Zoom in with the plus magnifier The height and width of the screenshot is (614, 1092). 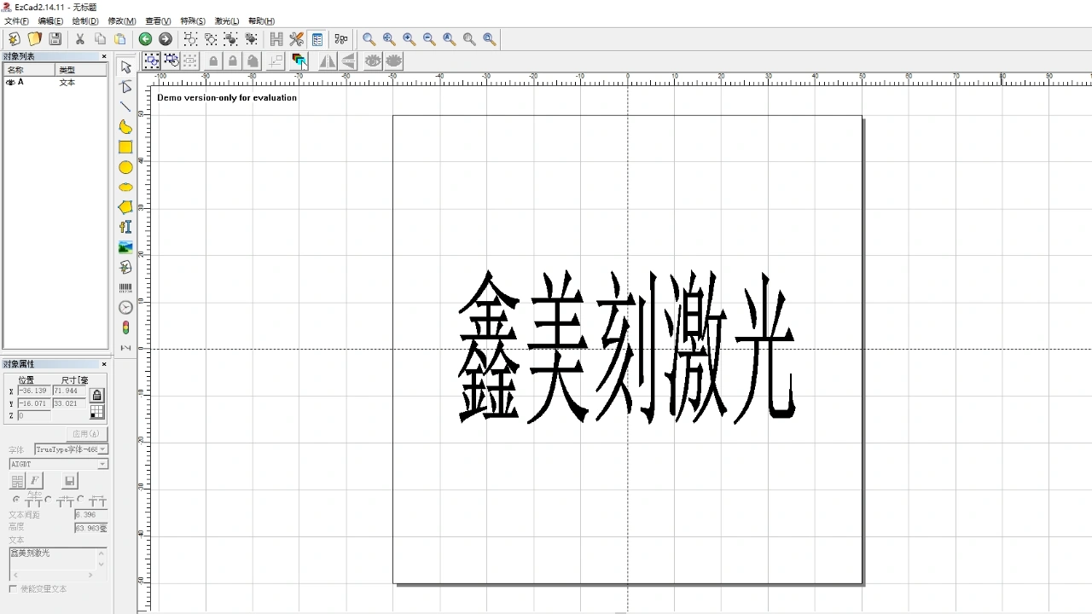tap(409, 39)
